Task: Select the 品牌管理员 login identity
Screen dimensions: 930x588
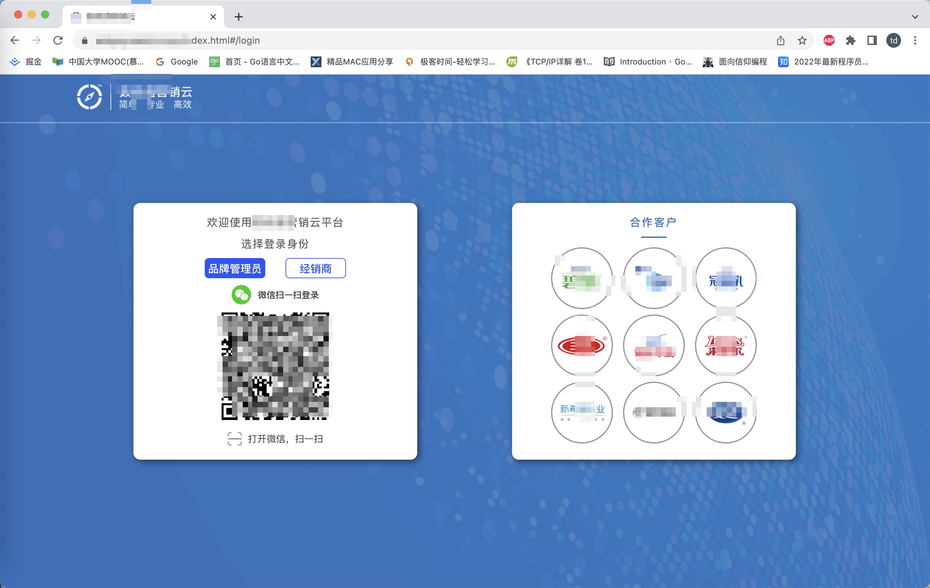Action: click(235, 268)
